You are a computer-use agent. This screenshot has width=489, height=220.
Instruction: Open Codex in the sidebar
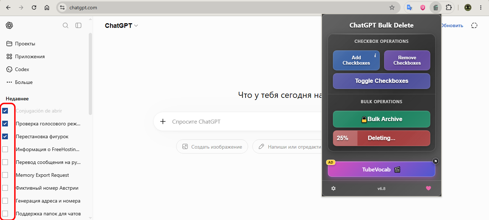[18, 69]
